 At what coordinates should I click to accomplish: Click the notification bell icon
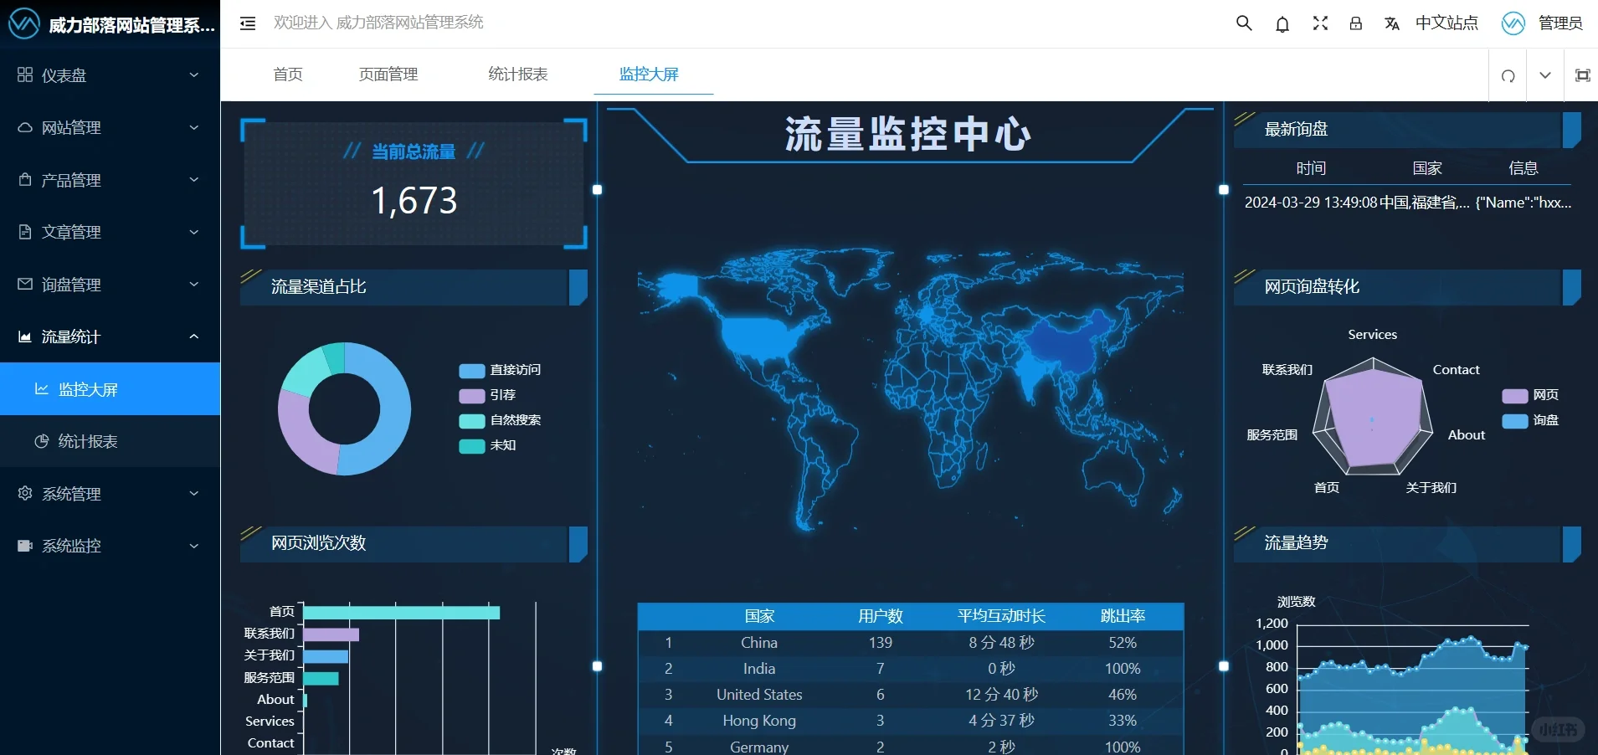[1282, 23]
